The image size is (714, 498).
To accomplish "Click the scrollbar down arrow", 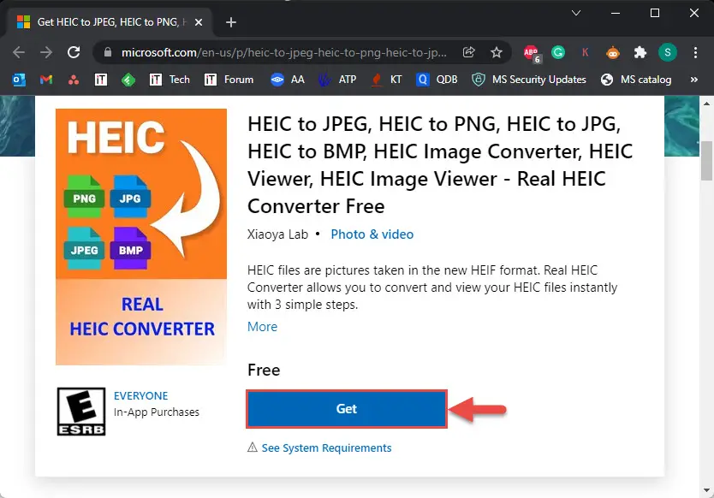I will point(706,490).
